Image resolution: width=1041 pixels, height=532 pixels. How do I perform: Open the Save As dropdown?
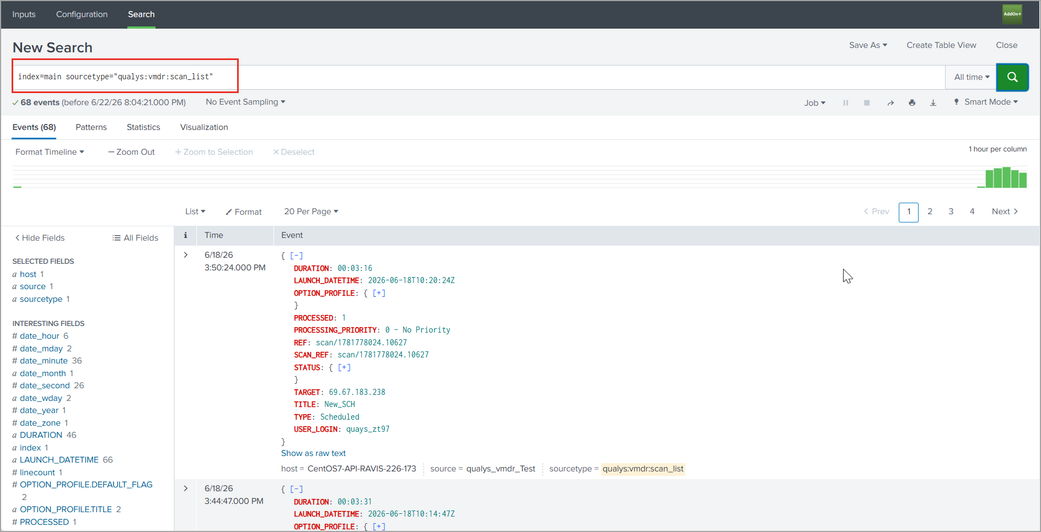point(868,45)
